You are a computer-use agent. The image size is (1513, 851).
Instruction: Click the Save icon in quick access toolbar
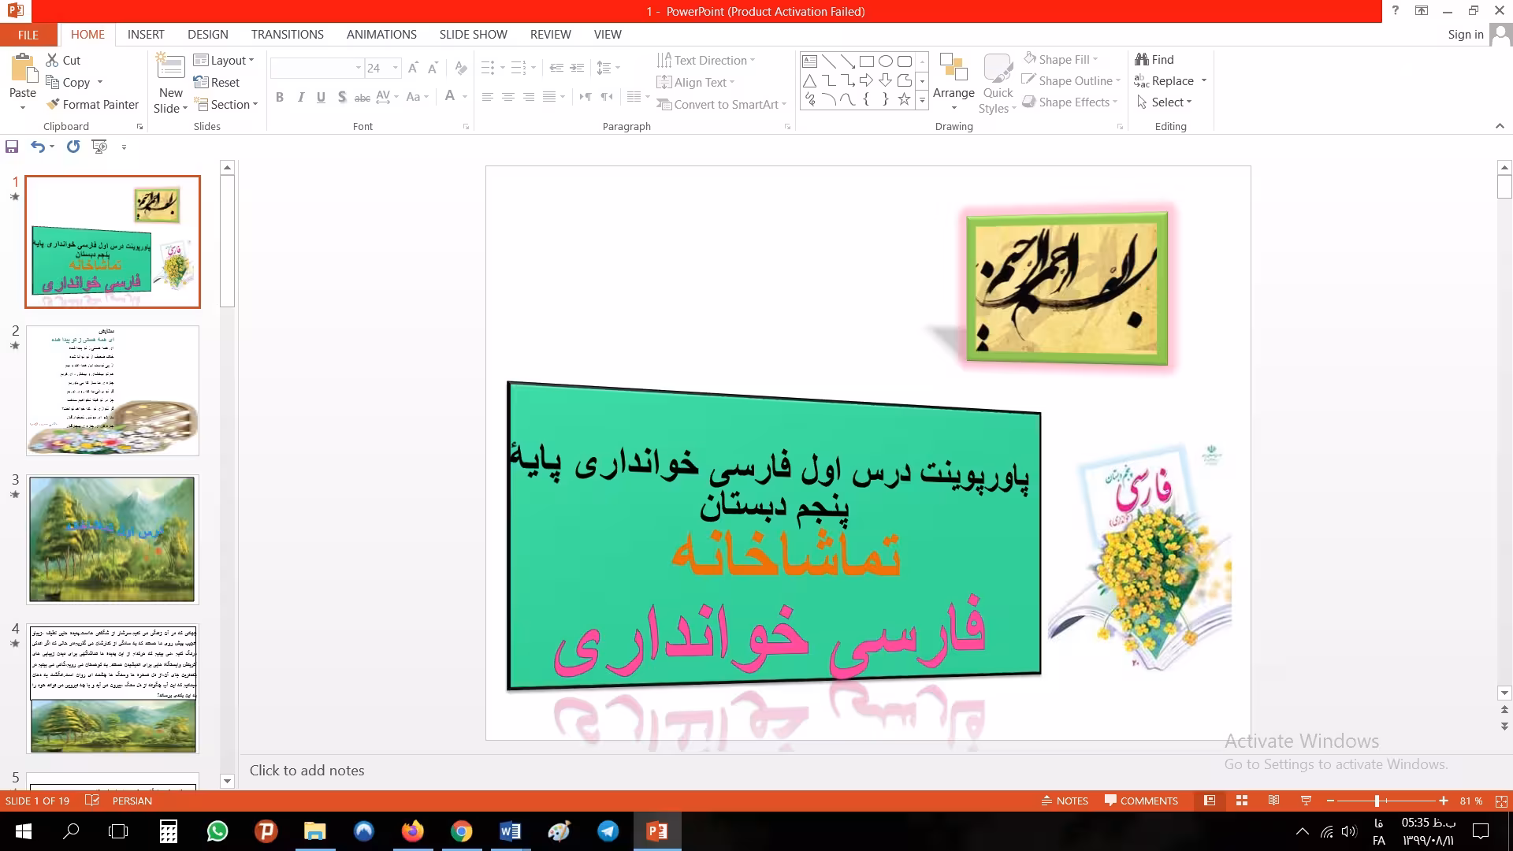[12, 147]
